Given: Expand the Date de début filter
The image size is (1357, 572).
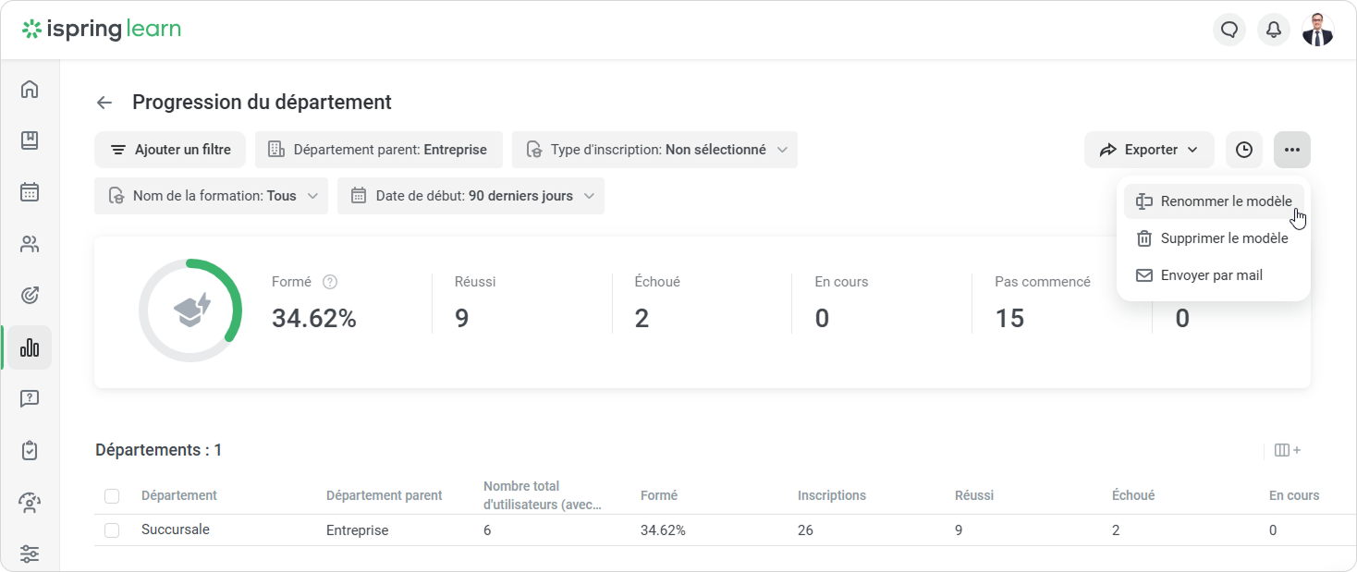Looking at the screenshot, I should point(471,196).
